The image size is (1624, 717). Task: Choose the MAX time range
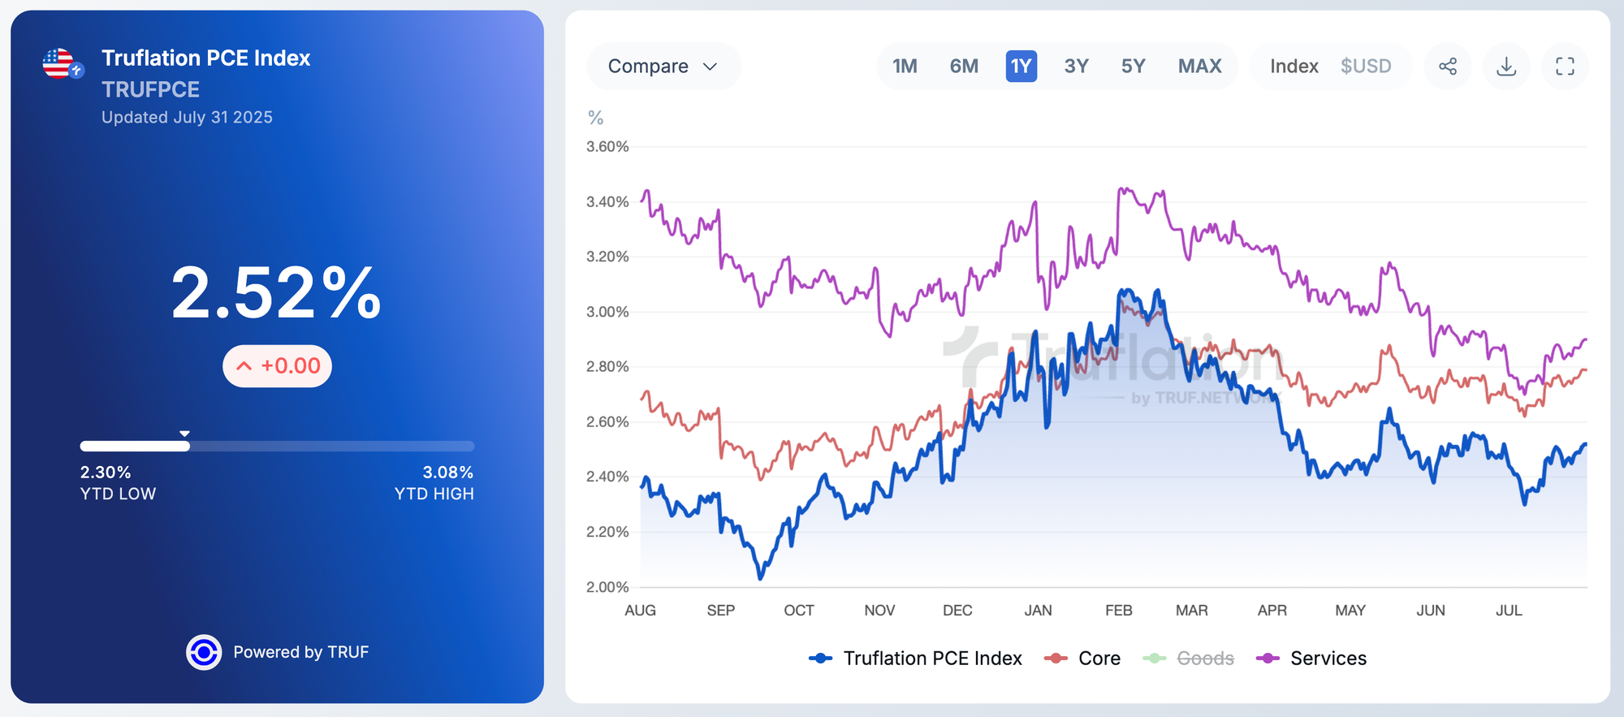point(1199,67)
